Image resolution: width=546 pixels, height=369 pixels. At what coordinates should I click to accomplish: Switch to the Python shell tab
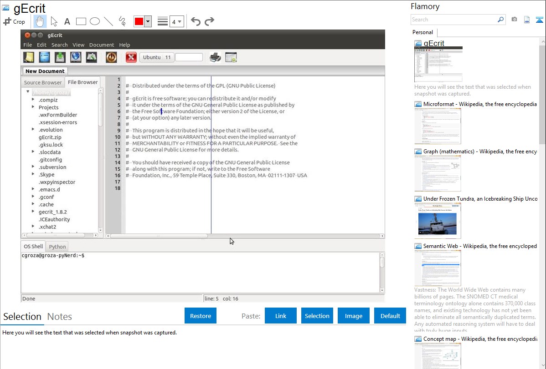pos(57,247)
